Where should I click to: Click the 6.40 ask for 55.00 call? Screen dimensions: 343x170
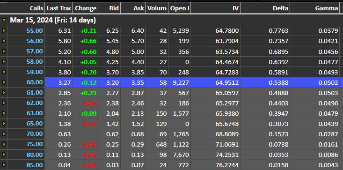click(x=138, y=31)
